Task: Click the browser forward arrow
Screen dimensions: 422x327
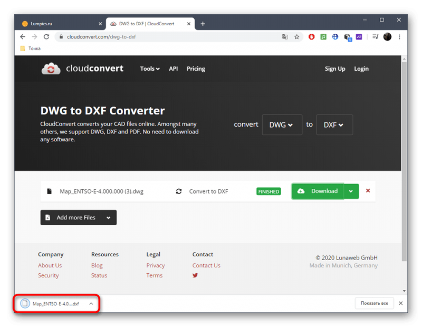Action: click(x=34, y=36)
